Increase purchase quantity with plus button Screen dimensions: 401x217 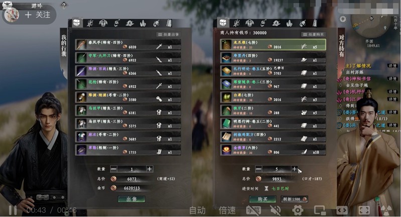(x=295, y=169)
